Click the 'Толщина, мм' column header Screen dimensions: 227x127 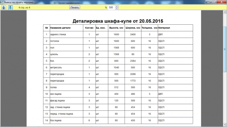tap(150, 28)
